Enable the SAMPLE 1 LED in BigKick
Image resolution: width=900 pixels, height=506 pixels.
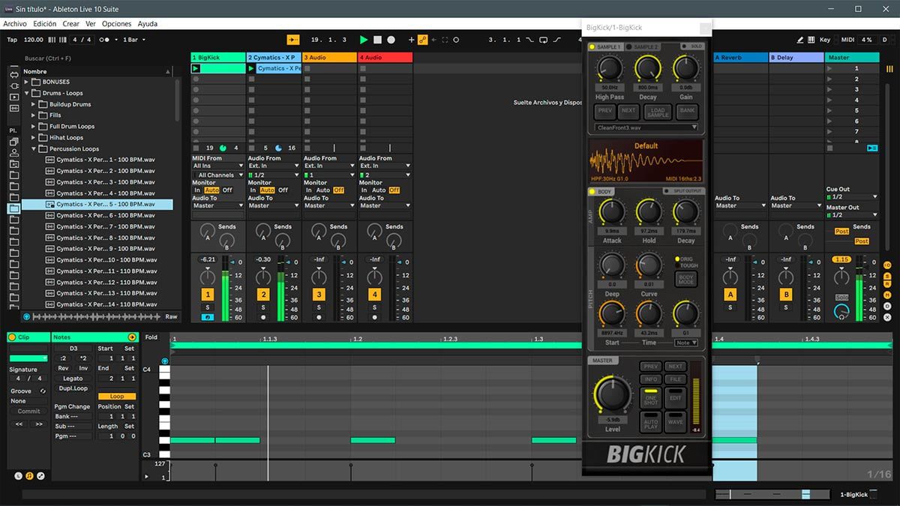click(592, 46)
